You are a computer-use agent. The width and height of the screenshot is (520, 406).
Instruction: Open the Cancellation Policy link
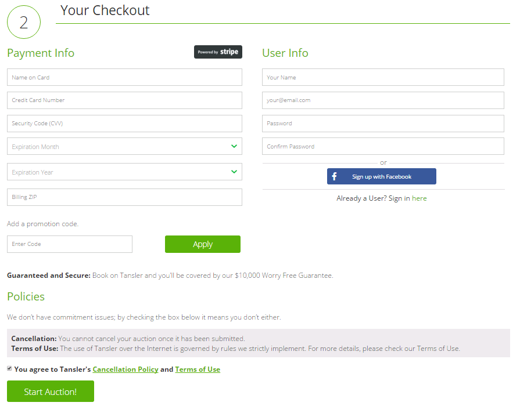point(125,369)
